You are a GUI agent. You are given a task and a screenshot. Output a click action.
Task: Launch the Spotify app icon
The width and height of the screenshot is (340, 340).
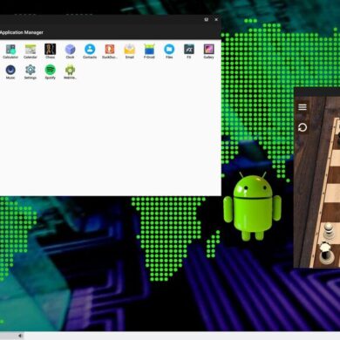click(x=50, y=70)
